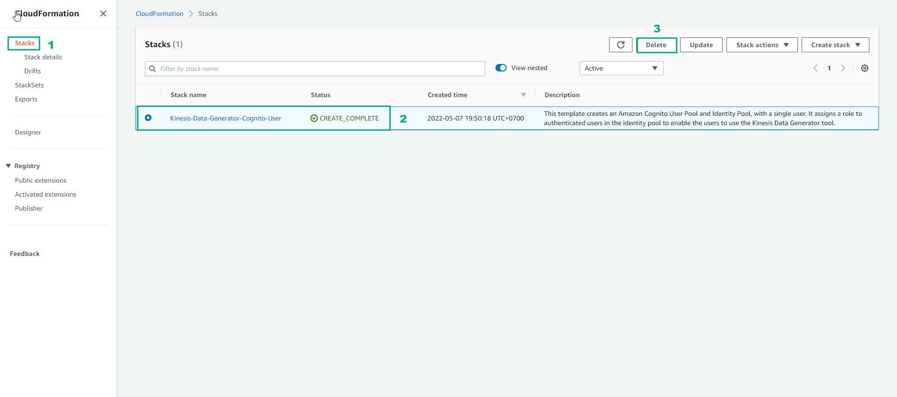Go to next page of stacks

click(x=843, y=68)
